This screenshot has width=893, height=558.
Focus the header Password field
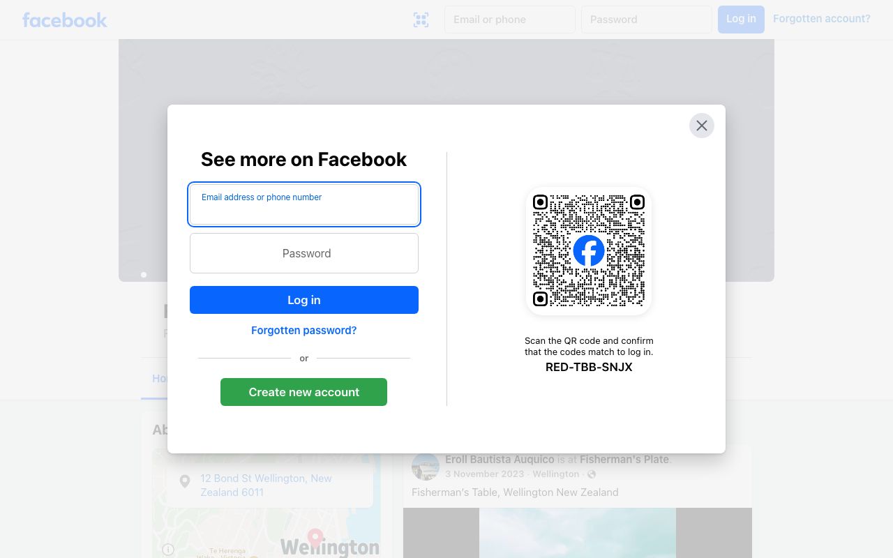coord(647,20)
